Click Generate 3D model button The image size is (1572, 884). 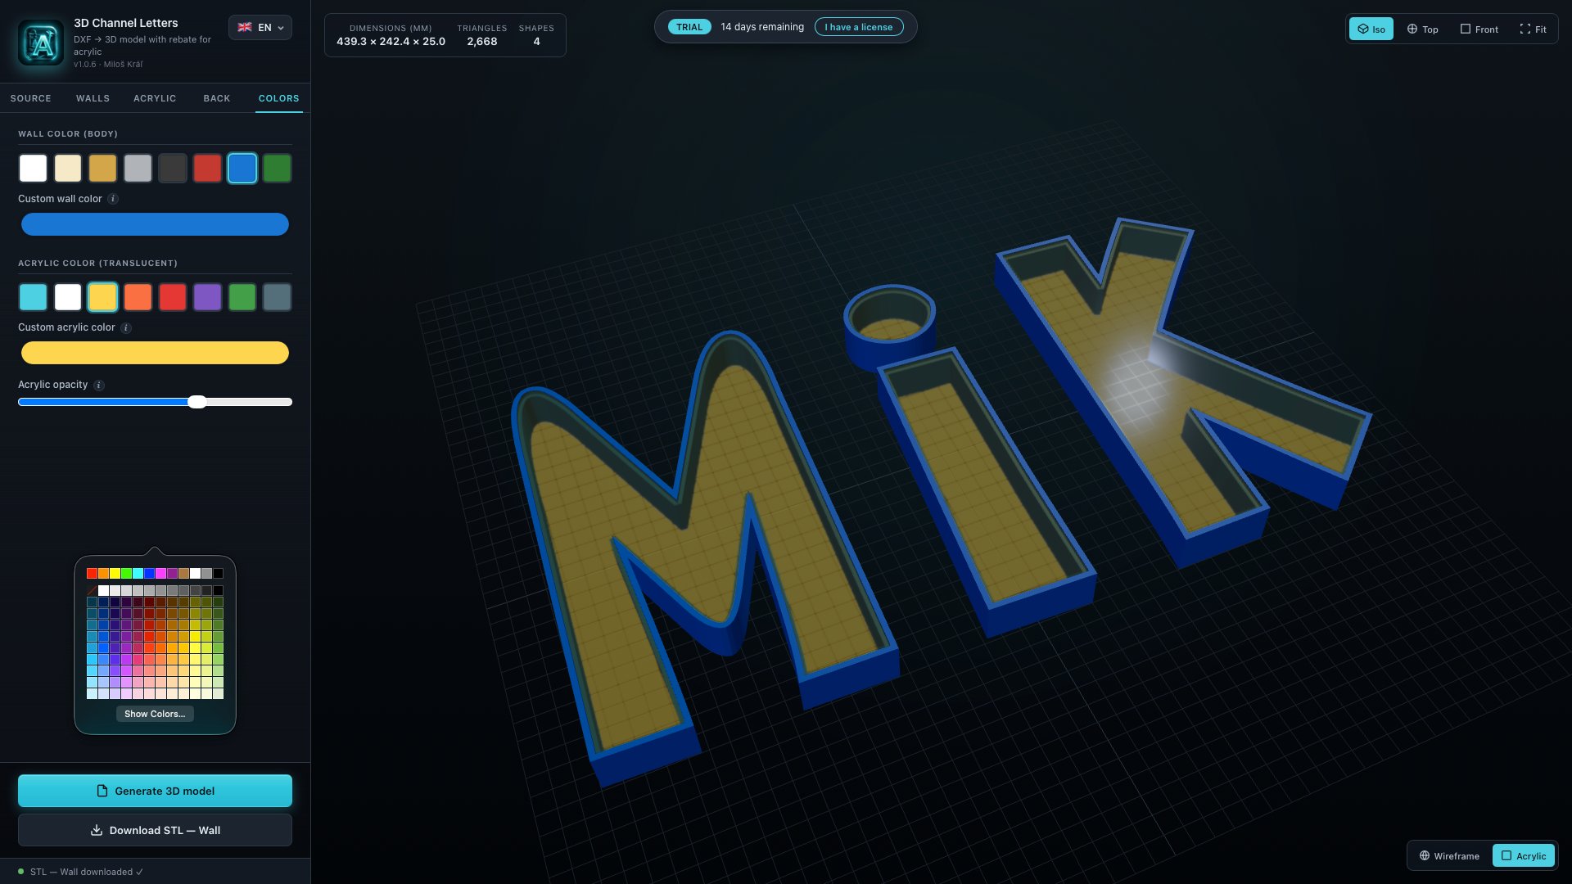tap(155, 791)
